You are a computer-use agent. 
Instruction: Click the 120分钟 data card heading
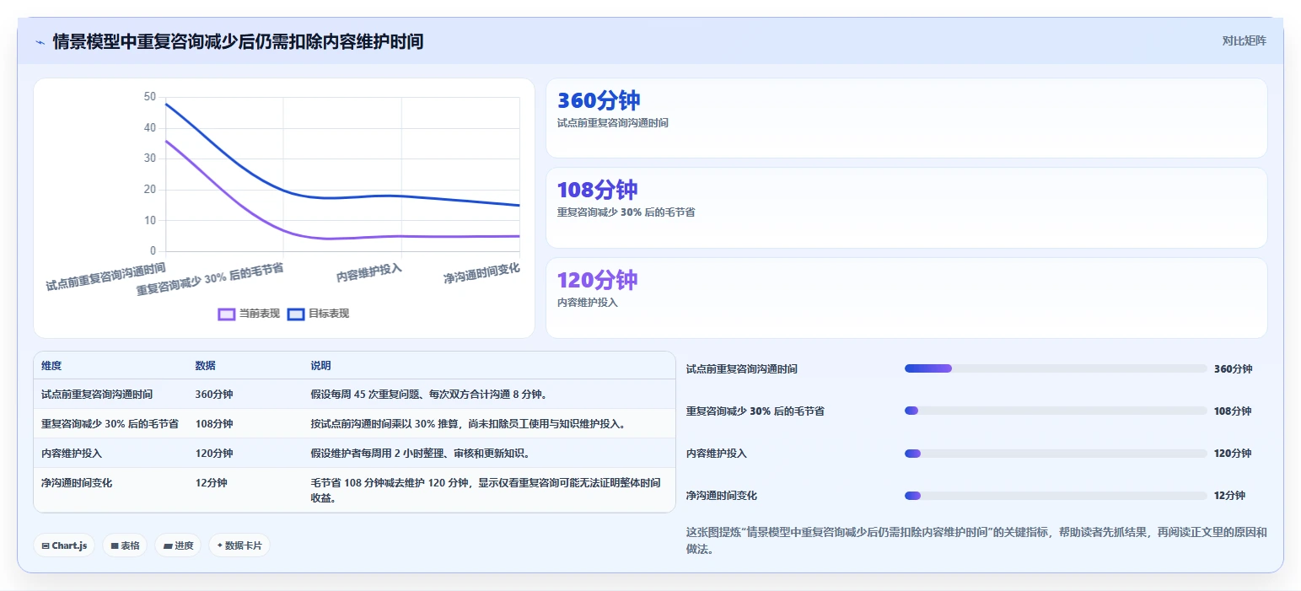coord(598,280)
